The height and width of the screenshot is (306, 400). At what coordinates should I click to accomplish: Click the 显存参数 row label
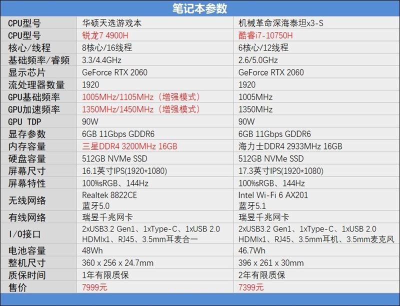pos(27,134)
